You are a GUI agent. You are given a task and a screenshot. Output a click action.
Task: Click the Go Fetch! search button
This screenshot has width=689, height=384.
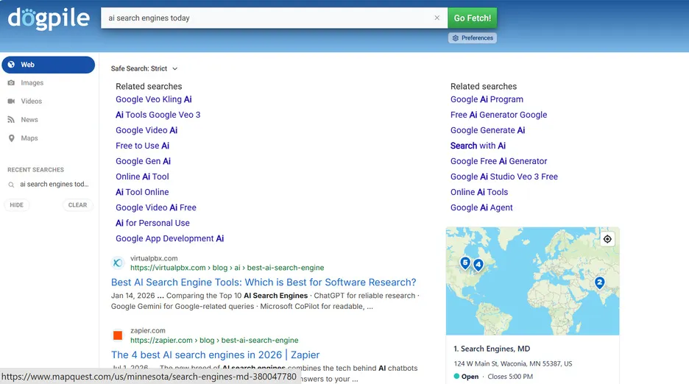tap(473, 18)
